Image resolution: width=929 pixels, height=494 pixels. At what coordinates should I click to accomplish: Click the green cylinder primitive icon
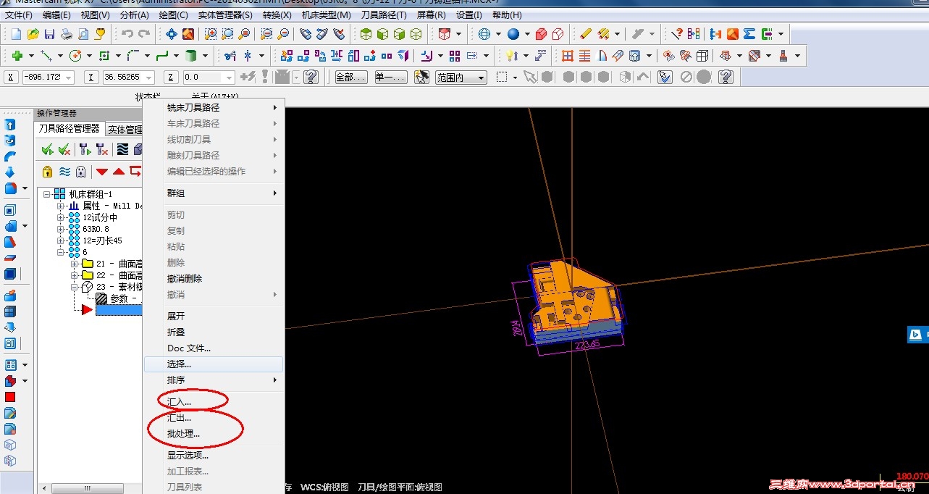(191, 55)
